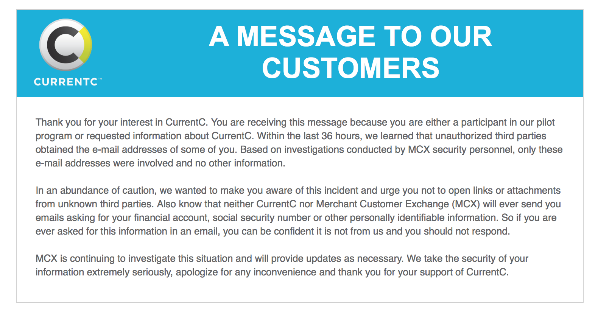Click the "personally identifiable information" phrase
Image resolution: width=598 pixels, height=311 pixels.
point(424,218)
